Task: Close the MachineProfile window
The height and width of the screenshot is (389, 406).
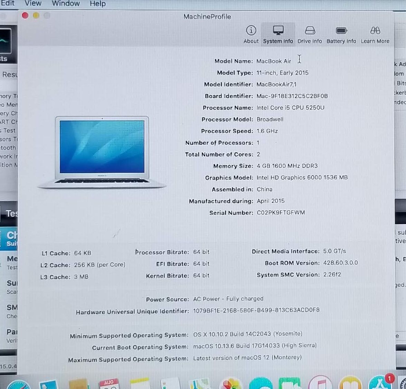Action: pos(25,16)
